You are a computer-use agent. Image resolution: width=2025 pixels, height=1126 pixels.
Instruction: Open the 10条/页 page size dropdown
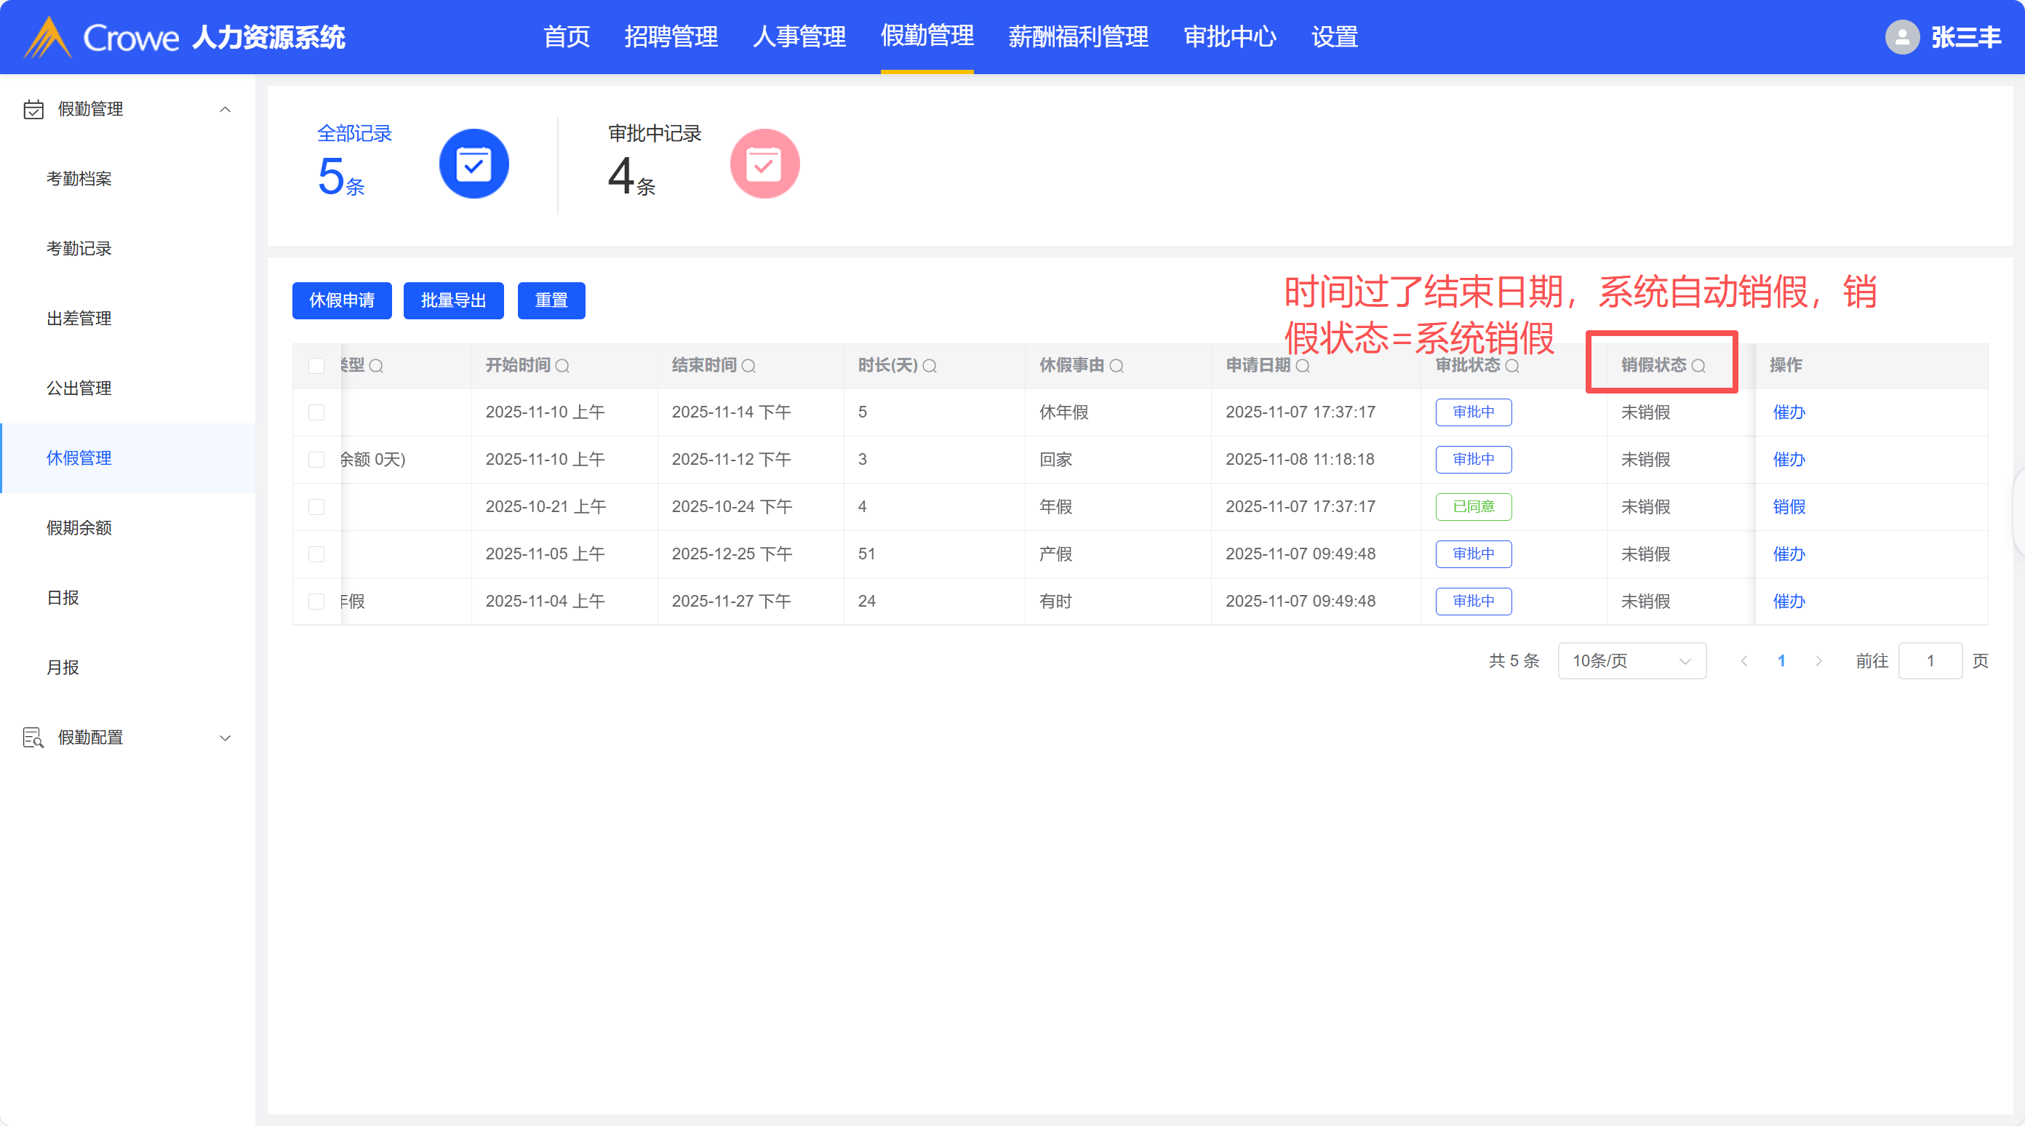[x=1631, y=660]
